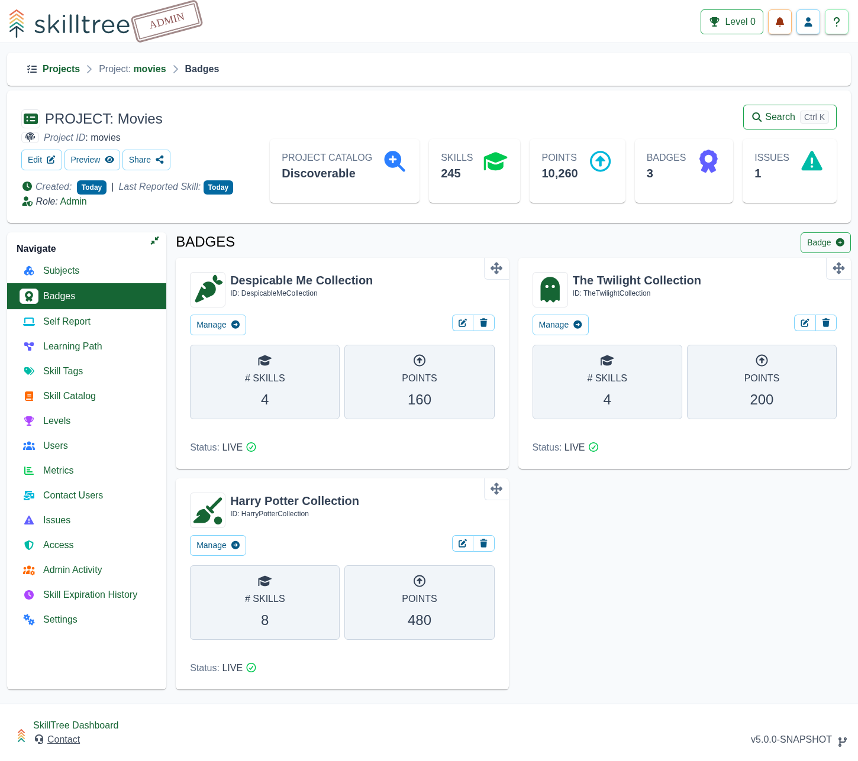858x761 pixels.
Task: Edit The Twilight Collection badge
Action: 805,323
